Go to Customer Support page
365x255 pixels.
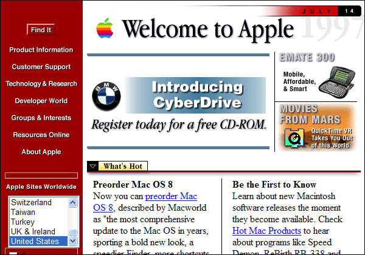(41, 67)
